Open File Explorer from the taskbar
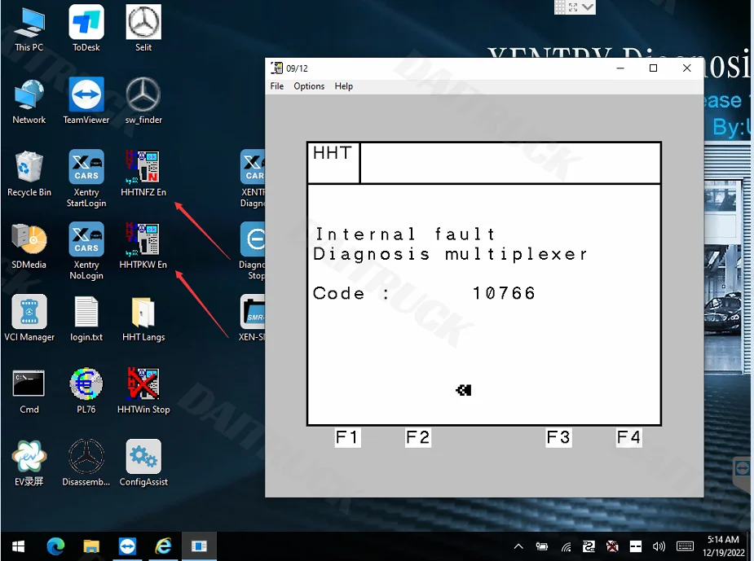The height and width of the screenshot is (561, 754). point(91,546)
